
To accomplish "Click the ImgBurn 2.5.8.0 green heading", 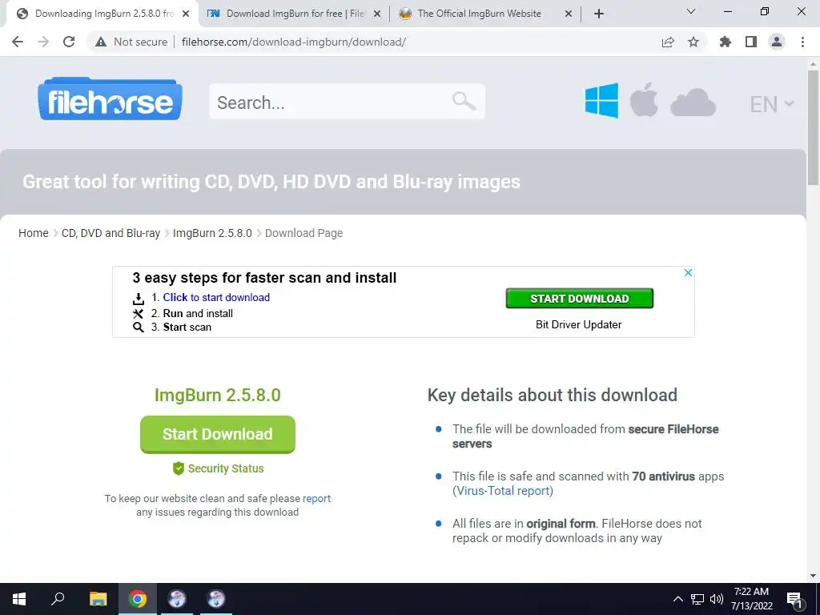I will [x=218, y=395].
